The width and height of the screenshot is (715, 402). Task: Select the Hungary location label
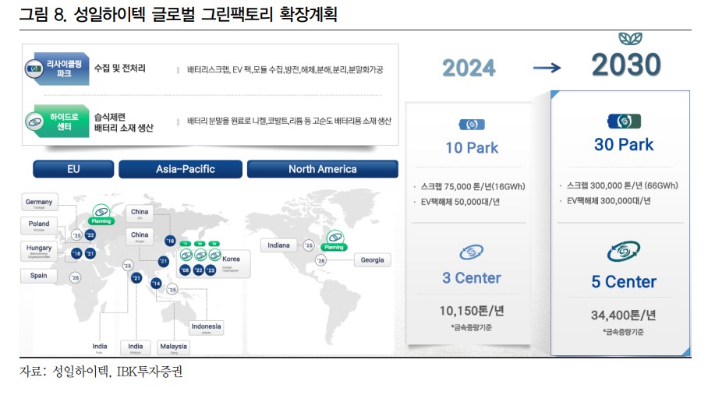pos(39,251)
